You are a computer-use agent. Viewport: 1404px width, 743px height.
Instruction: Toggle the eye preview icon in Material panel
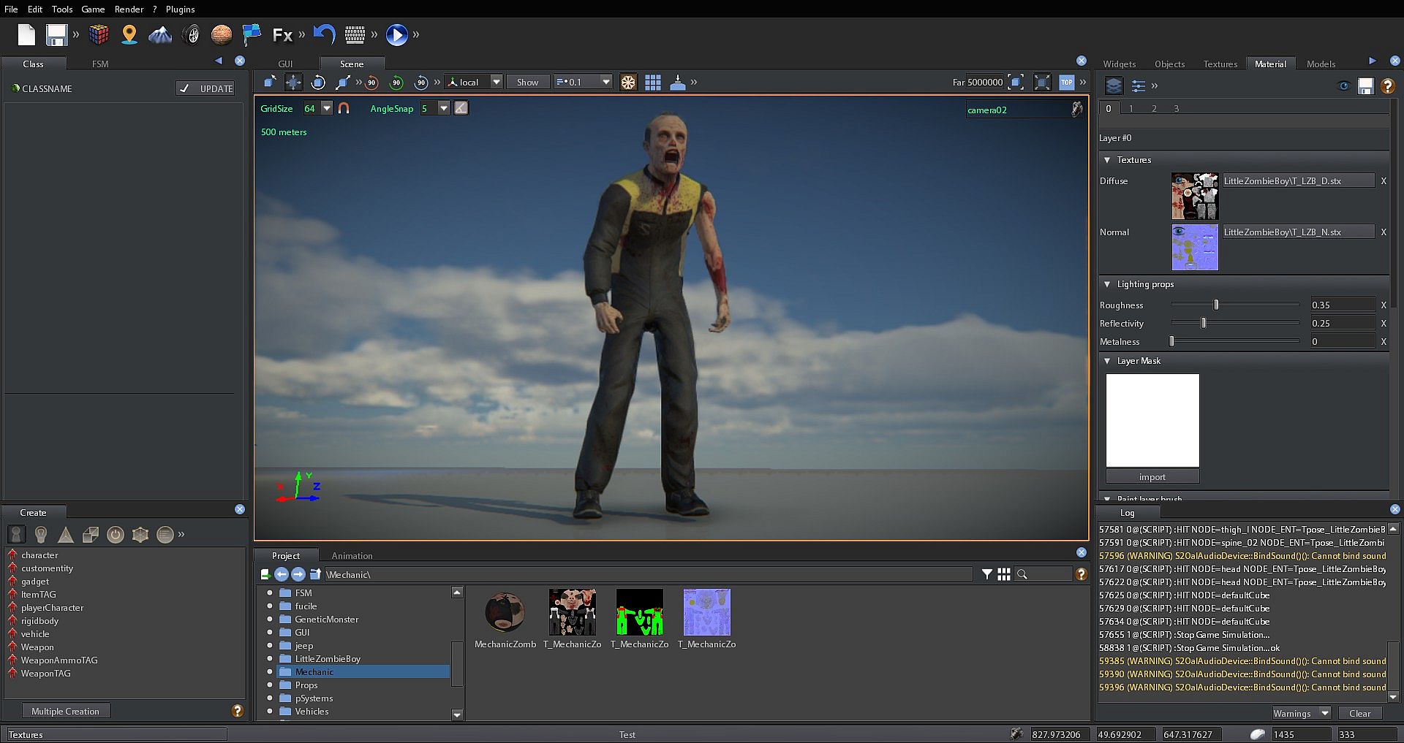(1343, 86)
